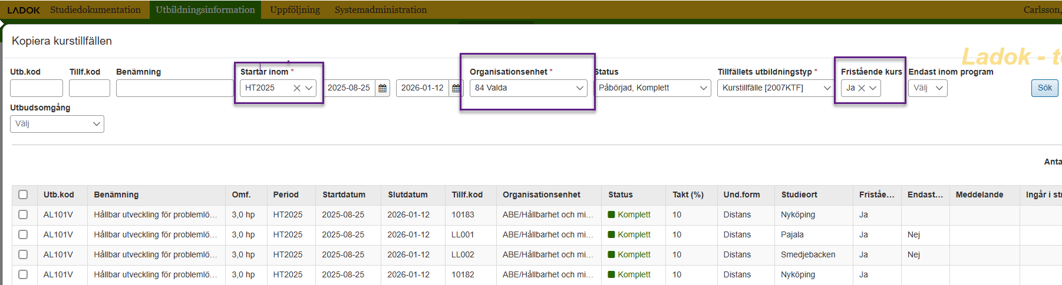Image resolution: width=1062 pixels, height=285 pixels.
Task: Click green Komplett status in first row
Action: tap(634, 214)
